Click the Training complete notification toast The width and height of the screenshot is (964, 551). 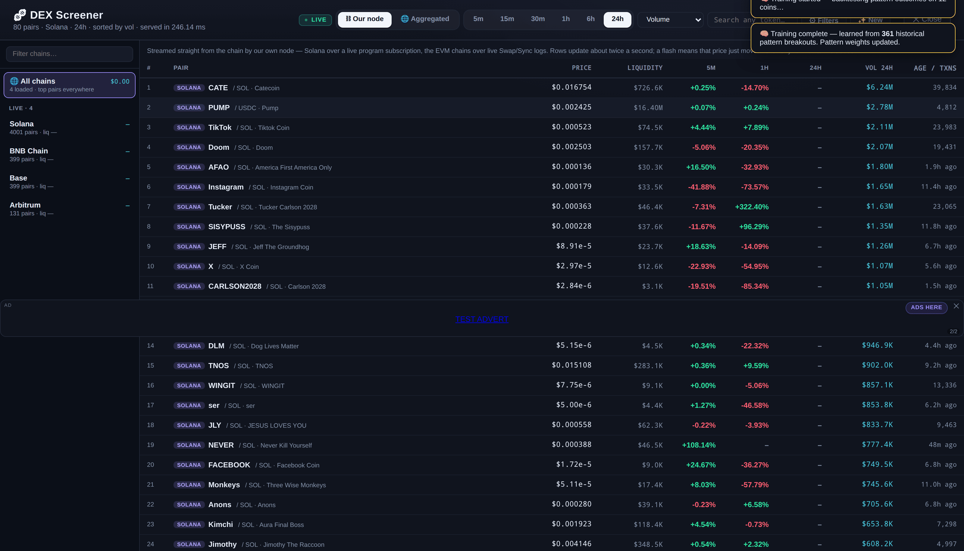pyautogui.click(x=853, y=38)
